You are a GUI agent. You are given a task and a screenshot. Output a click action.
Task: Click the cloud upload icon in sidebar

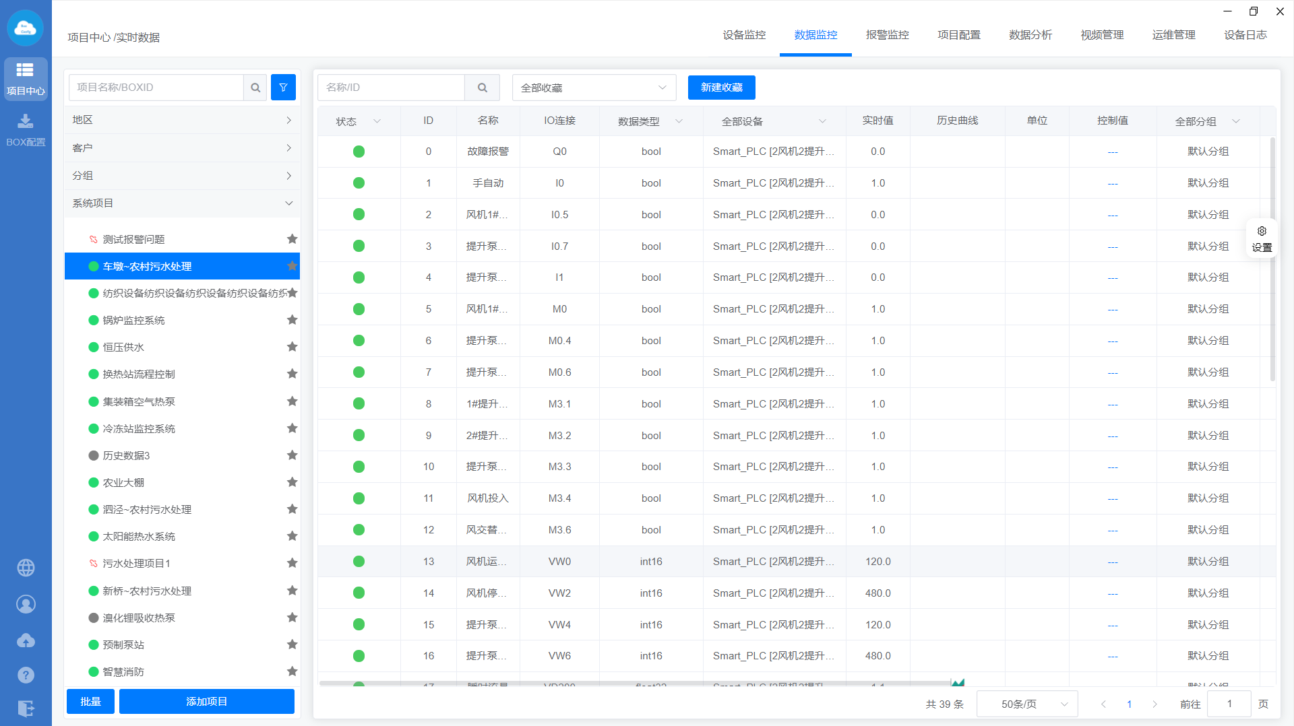[26, 640]
